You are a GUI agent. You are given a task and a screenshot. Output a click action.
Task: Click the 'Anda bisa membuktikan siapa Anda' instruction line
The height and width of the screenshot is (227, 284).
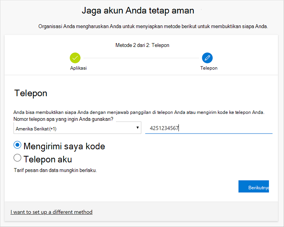coord(139,112)
